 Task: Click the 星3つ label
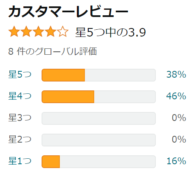[20, 118]
